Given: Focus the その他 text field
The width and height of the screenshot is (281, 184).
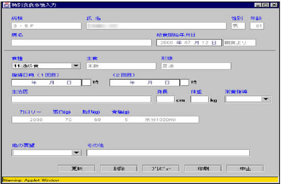Looking at the screenshot, I should coord(168,152).
